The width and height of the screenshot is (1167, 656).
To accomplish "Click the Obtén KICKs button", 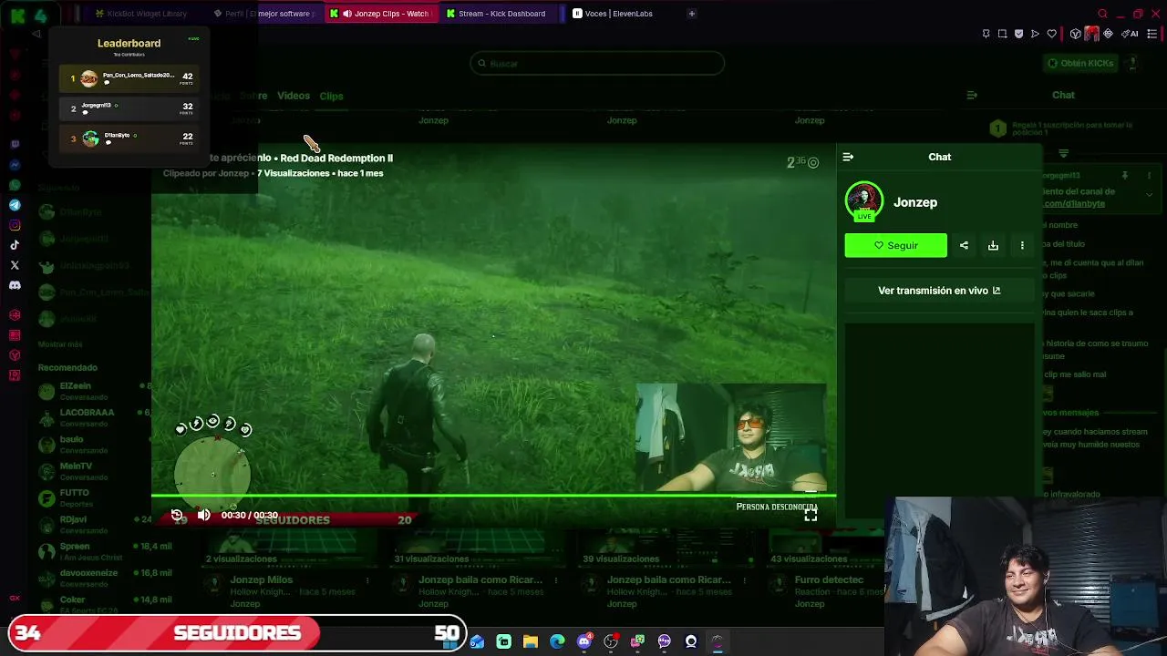I will pos(1080,63).
